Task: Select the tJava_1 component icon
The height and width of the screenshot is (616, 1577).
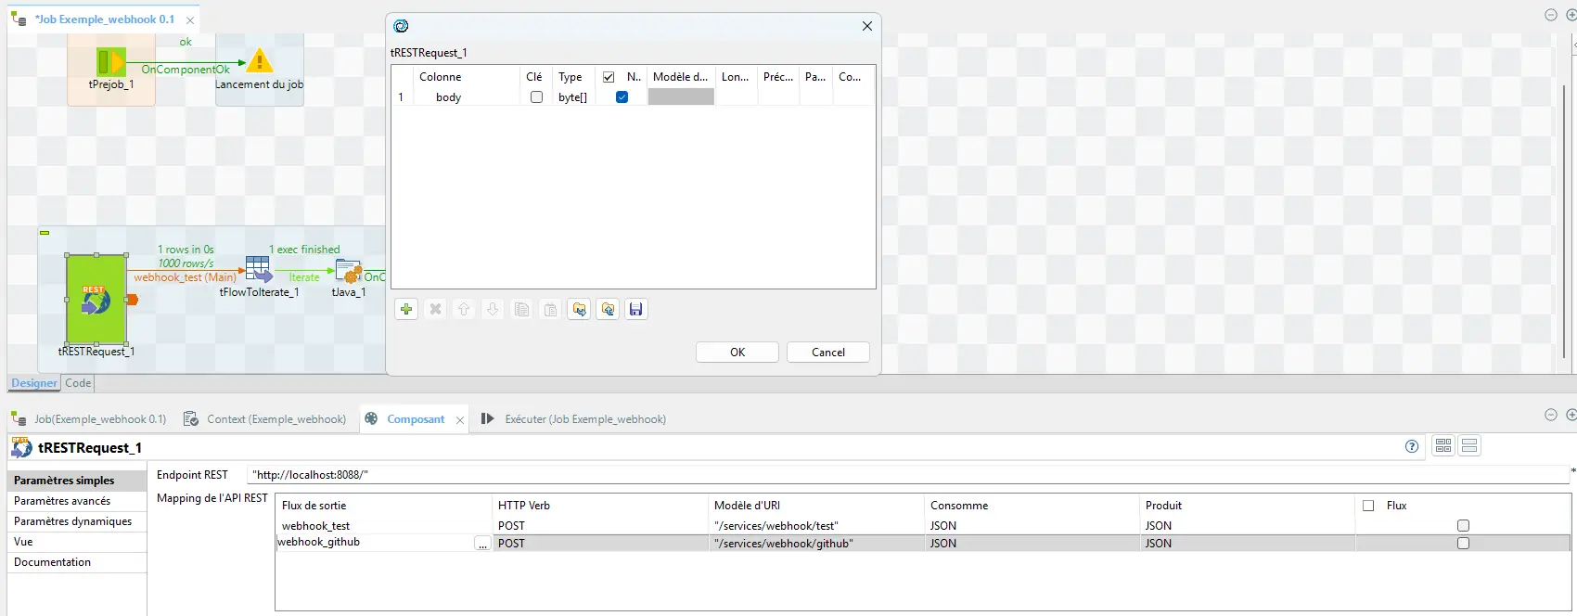Action: (349, 271)
